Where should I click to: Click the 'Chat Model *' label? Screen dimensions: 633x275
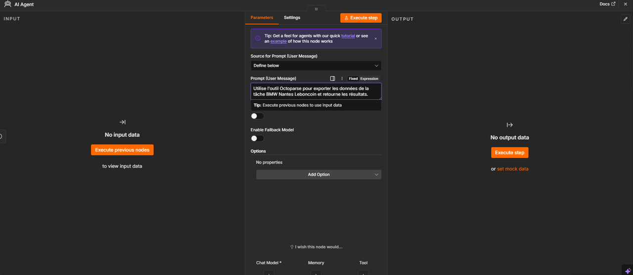[x=269, y=263]
